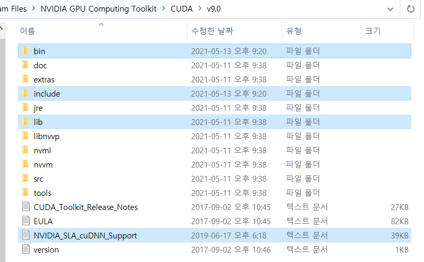Refresh the folder with the reload icon
The height and width of the screenshot is (262, 424).
click(x=410, y=9)
